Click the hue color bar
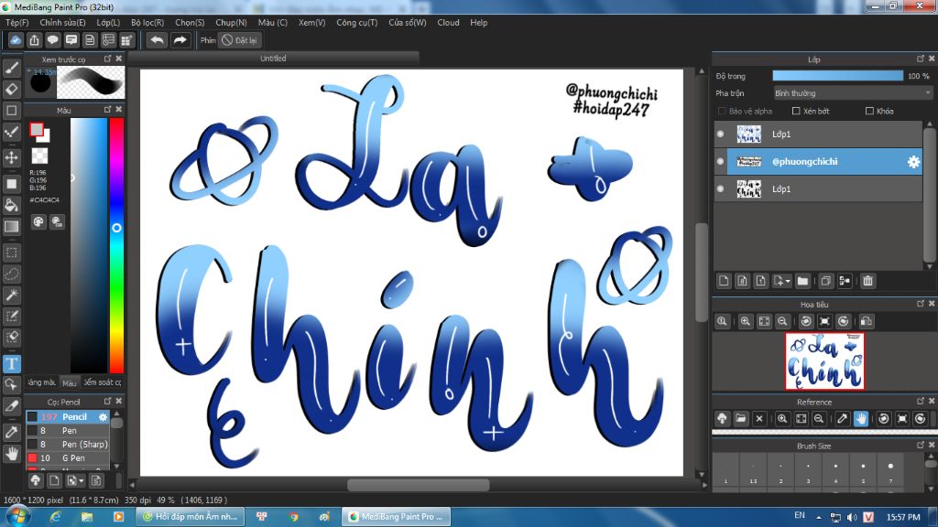938x527 pixels. click(x=116, y=245)
